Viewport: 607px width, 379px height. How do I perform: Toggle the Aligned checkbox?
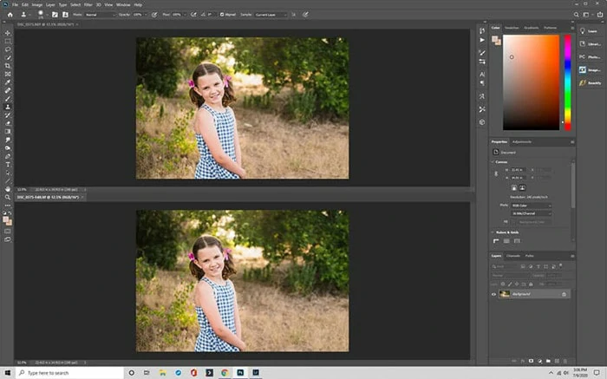pos(222,15)
